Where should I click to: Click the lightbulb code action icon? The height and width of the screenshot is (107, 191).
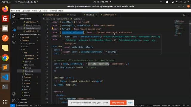[53, 29]
